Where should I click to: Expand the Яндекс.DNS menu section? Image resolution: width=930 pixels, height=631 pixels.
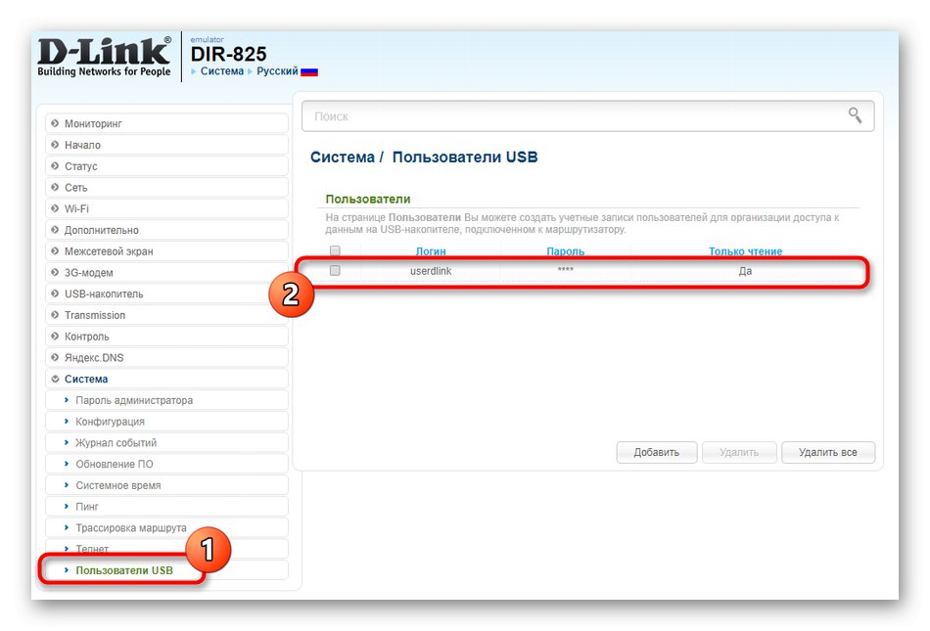point(166,358)
